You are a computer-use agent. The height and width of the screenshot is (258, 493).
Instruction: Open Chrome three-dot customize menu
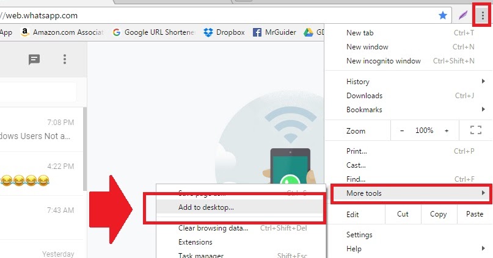(x=483, y=15)
